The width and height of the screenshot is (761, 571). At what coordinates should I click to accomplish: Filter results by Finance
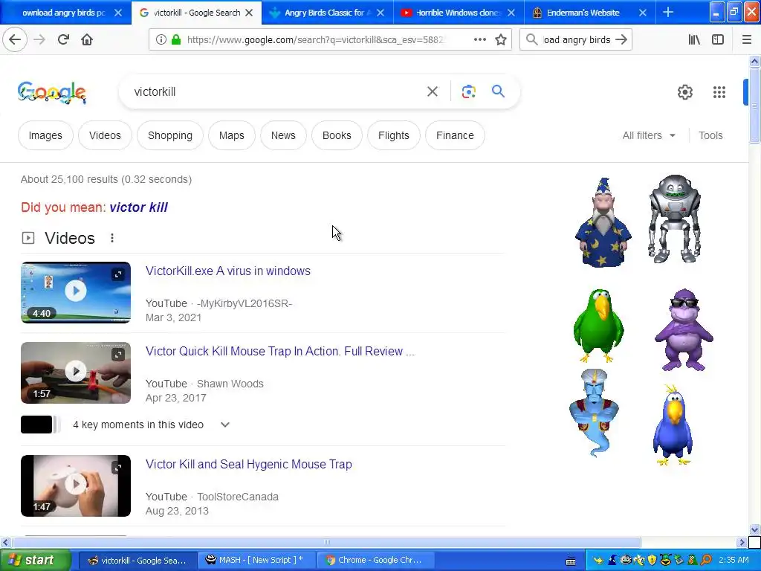[x=455, y=135]
